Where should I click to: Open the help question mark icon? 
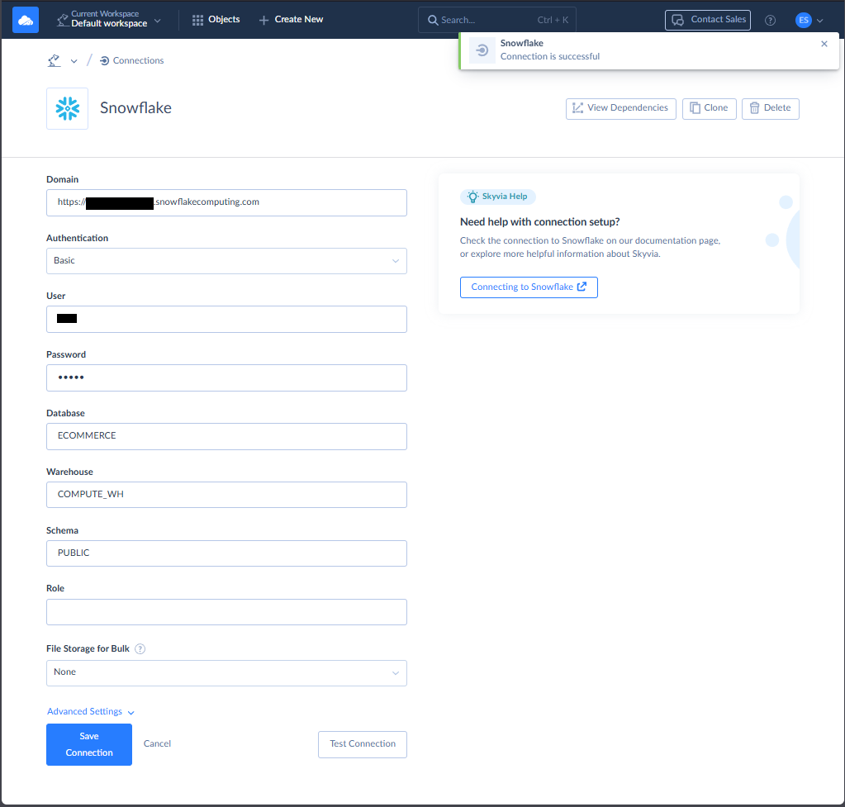point(770,21)
